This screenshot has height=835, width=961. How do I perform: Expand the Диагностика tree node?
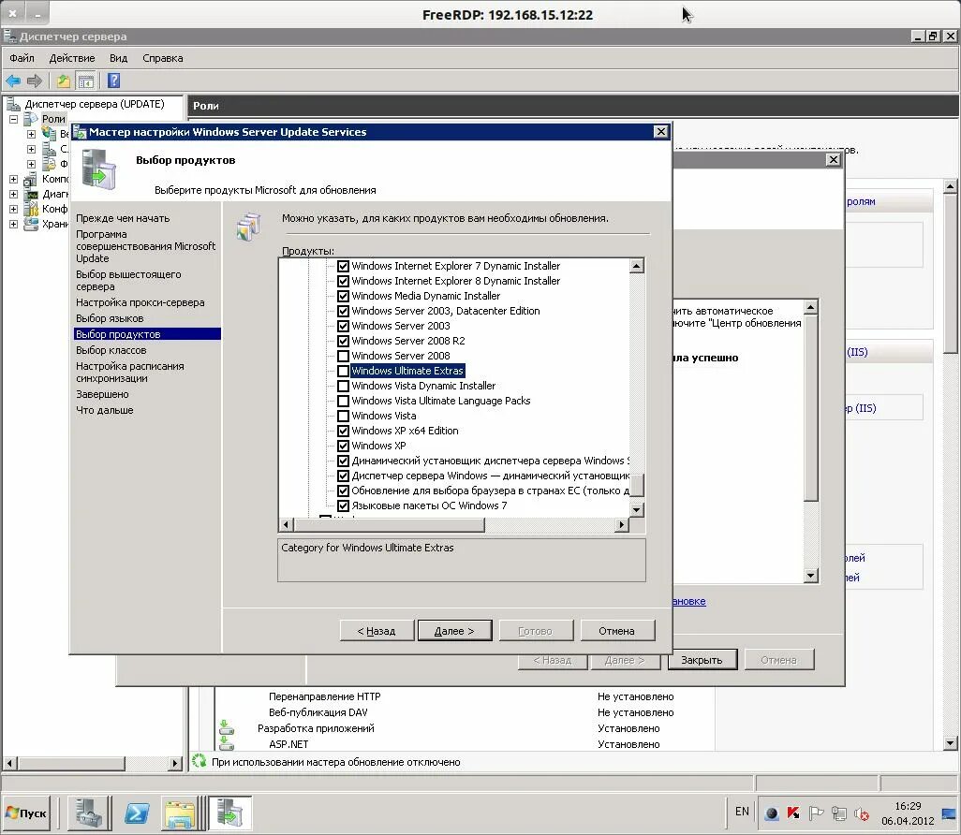click(x=13, y=194)
